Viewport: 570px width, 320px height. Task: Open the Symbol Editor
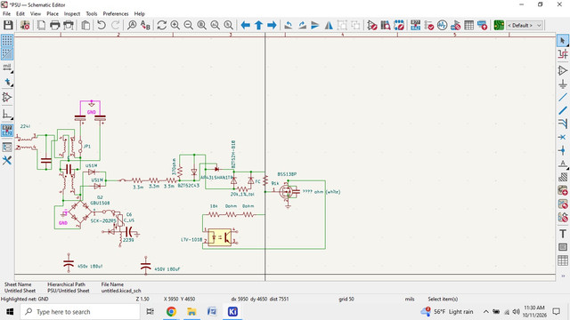[372, 25]
